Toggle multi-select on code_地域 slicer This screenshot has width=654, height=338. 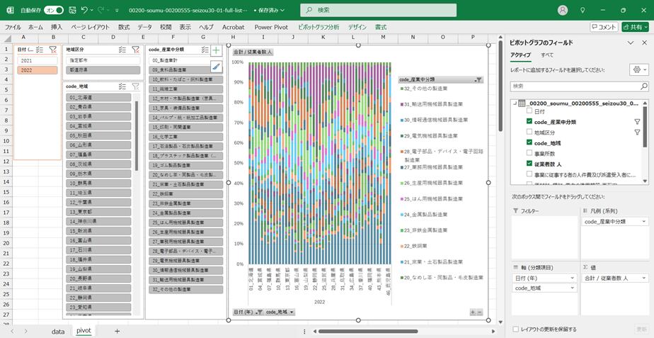point(122,86)
